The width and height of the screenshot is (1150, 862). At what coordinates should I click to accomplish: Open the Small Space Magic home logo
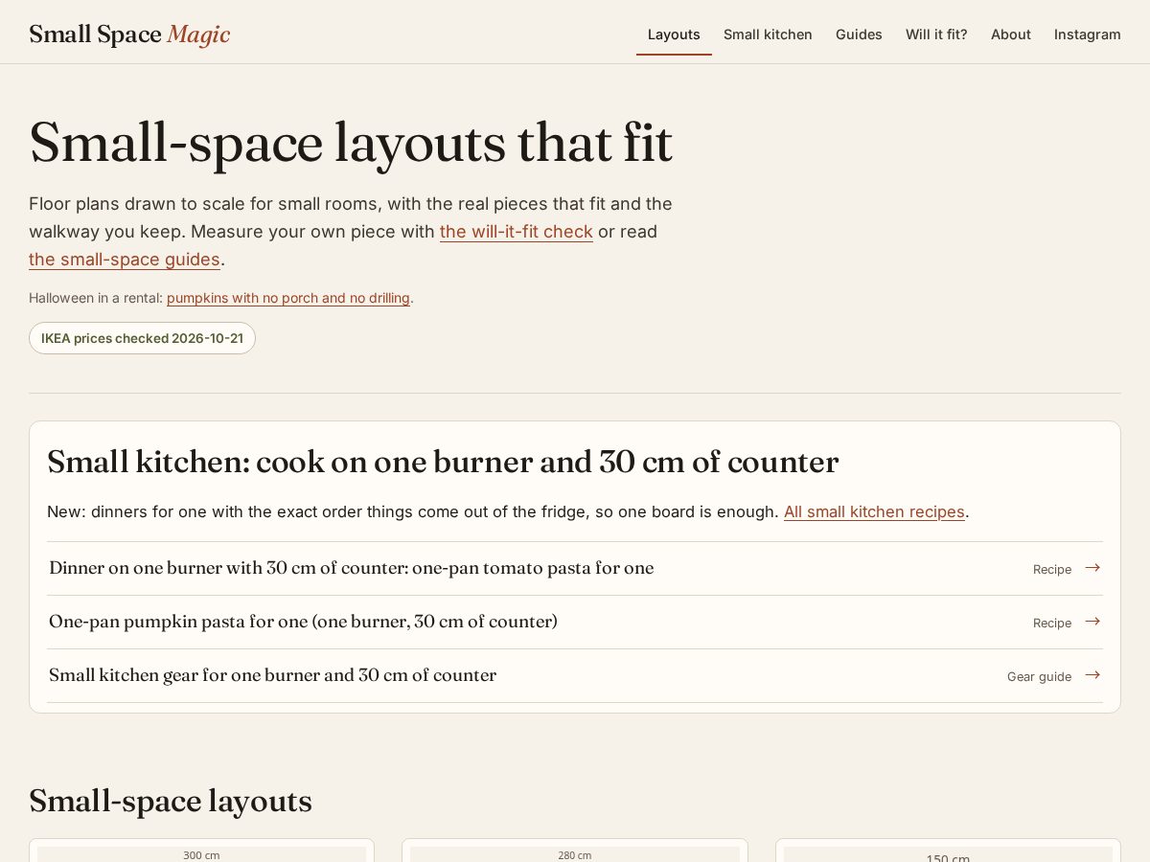point(129,34)
